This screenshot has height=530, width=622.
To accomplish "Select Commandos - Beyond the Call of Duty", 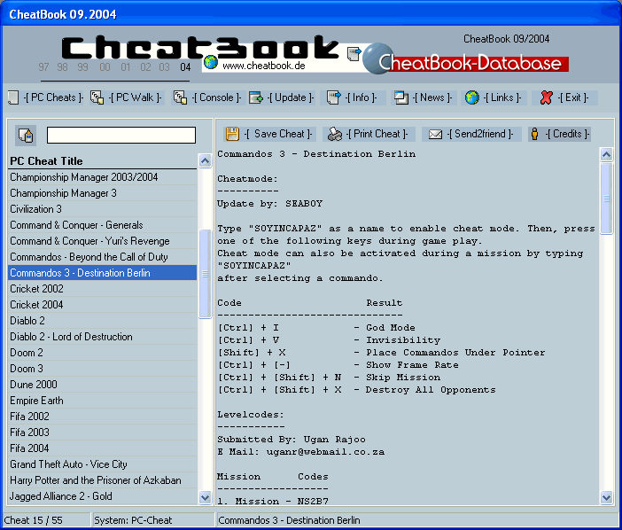I will (x=103, y=257).
